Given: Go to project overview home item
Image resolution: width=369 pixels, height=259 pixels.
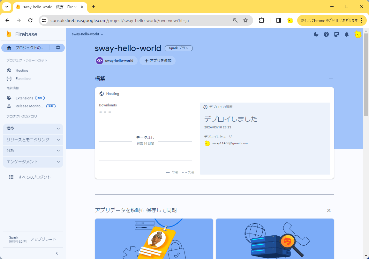Looking at the screenshot, I should point(26,48).
